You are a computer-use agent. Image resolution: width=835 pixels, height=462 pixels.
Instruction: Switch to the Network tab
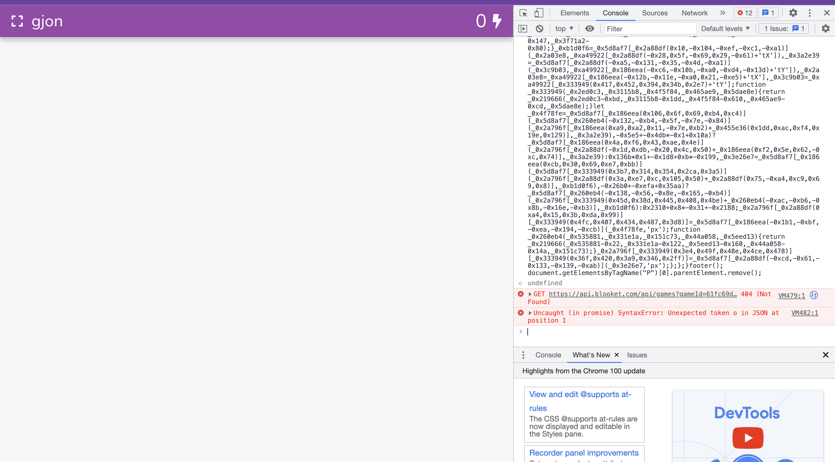click(x=694, y=13)
